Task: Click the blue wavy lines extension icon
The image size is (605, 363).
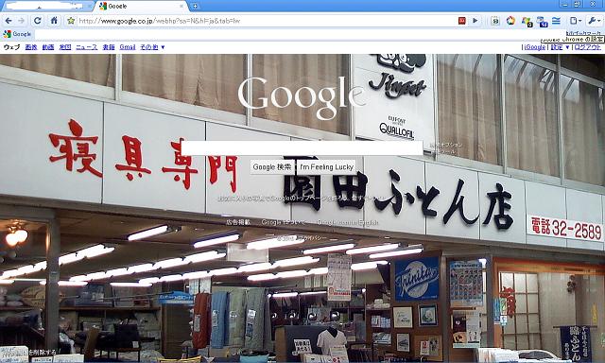Action: tap(556, 21)
